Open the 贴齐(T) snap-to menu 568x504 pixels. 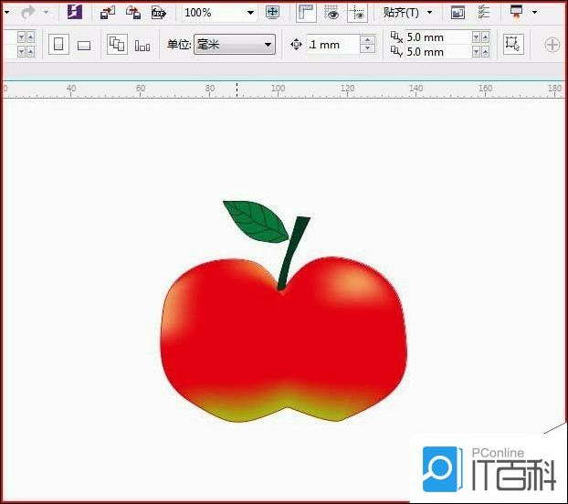(x=407, y=13)
